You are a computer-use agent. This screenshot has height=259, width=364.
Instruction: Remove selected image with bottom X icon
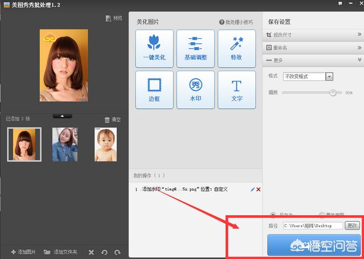pos(91,252)
